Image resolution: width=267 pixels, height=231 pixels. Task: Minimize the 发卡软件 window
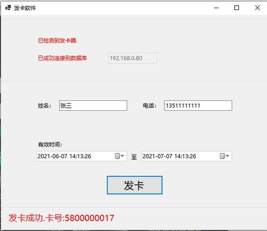216,8
